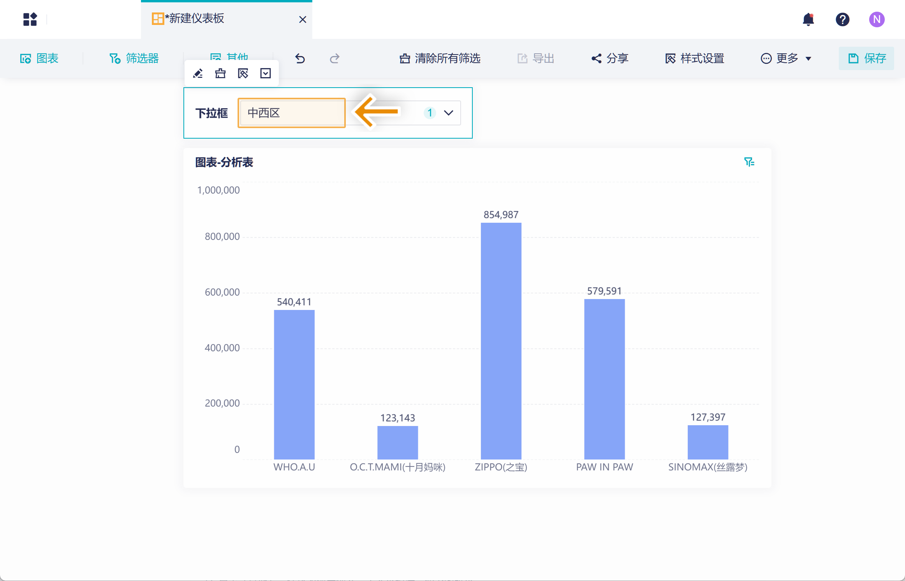Edit the filter component with pencil icon
905x581 pixels.
[x=198, y=73]
